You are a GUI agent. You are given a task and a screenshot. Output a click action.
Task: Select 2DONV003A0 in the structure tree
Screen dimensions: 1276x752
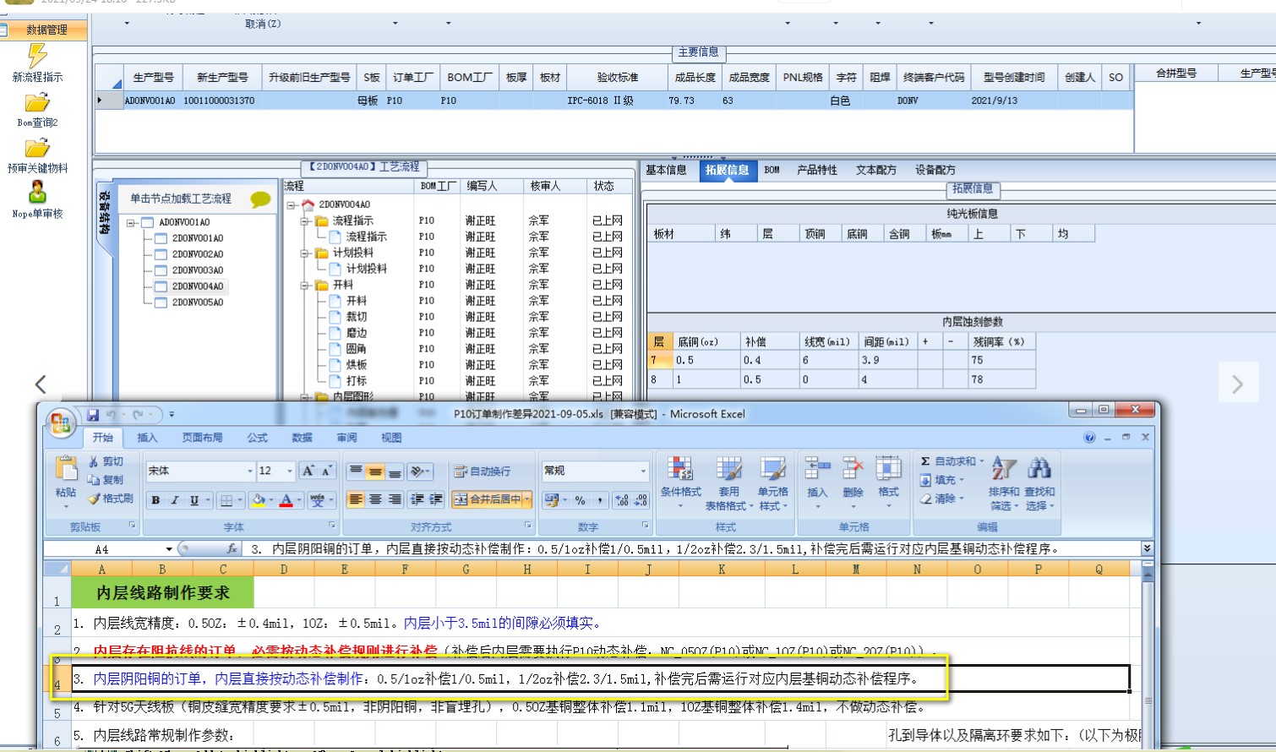198,270
